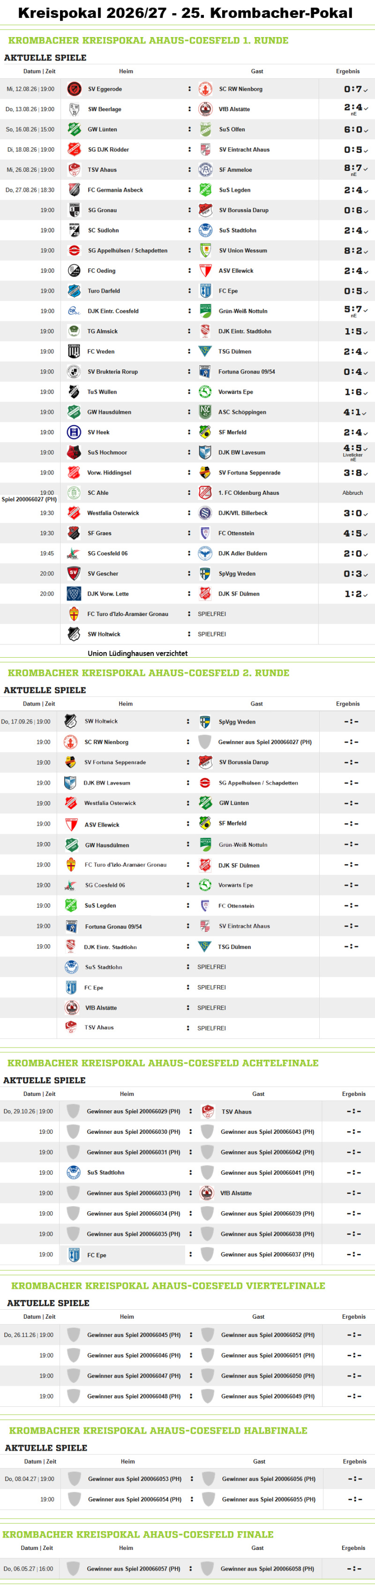Expand the 6:0 result for GW Lünten
This screenshot has width=375, height=1587.
click(355, 129)
